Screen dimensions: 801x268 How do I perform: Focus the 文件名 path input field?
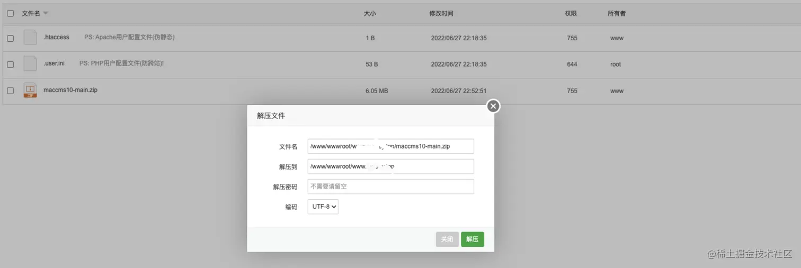(390, 146)
